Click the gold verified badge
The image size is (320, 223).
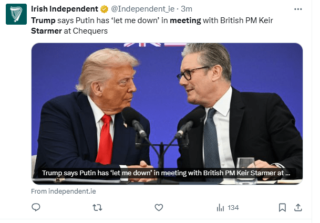[104, 9]
